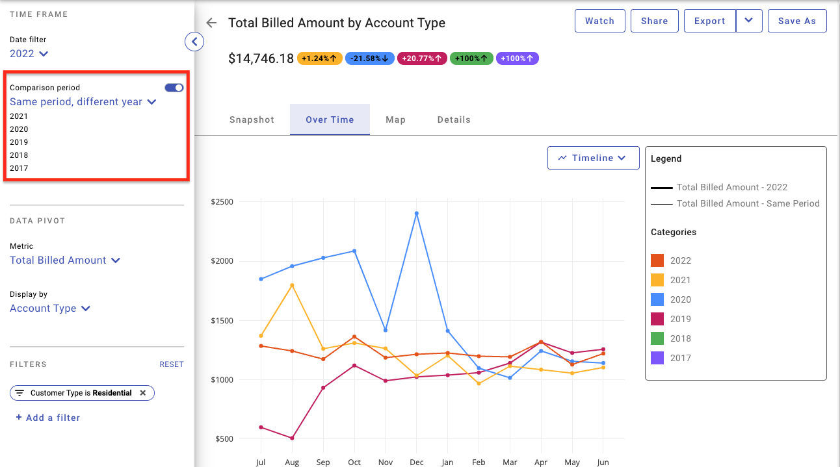The width and height of the screenshot is (840, 467).
Task: Switch to the Map tab
Action: (x=395, y=120)
